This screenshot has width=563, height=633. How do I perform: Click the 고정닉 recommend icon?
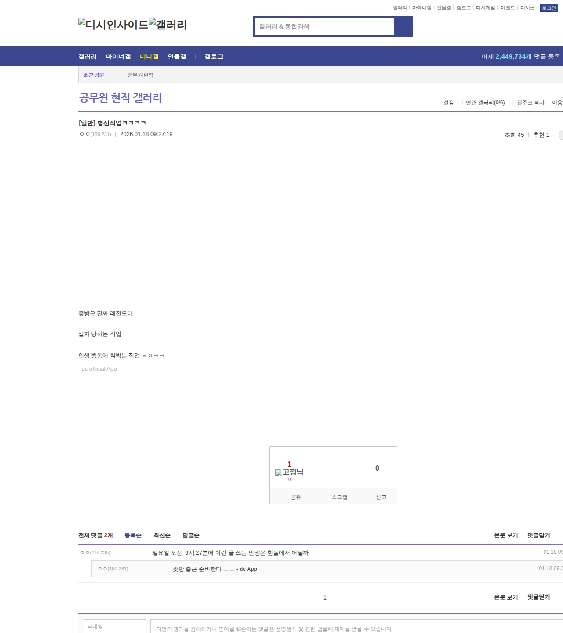pos(289,472)
